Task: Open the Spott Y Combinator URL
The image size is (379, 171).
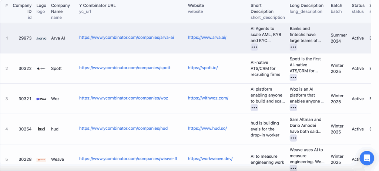Action: 125,68
